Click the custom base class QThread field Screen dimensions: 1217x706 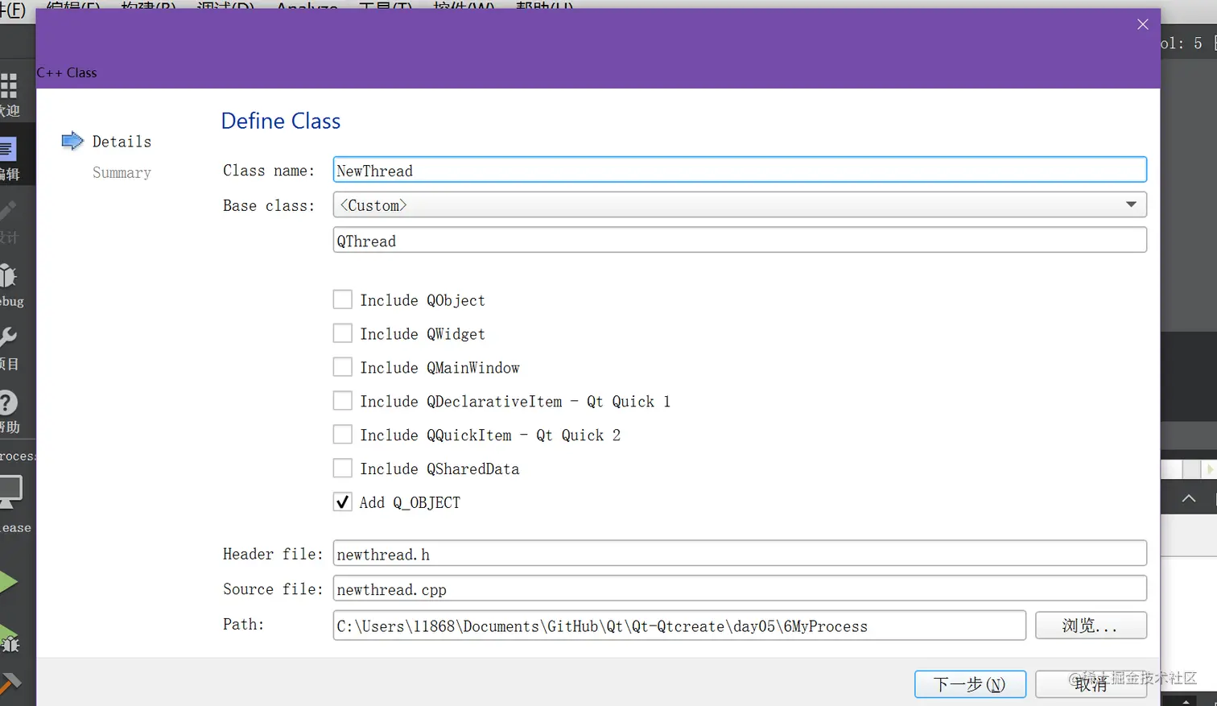[740, 240]
